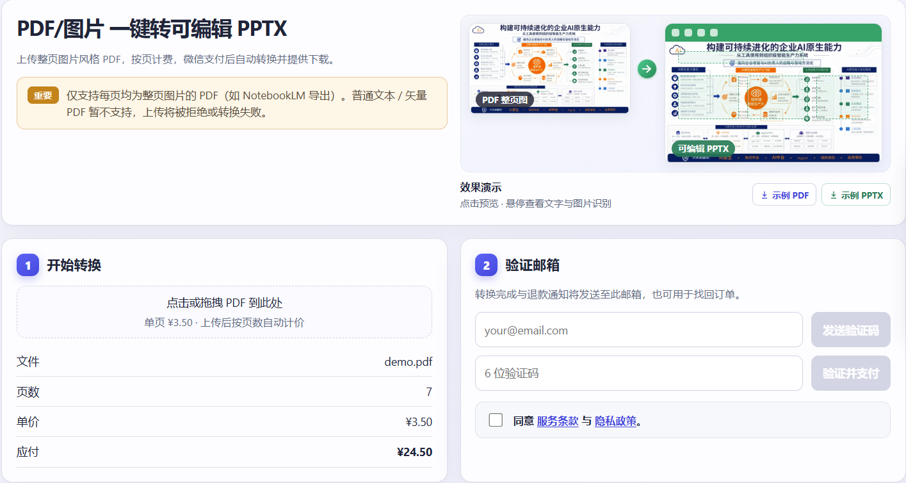The height and width of the screenshot is (483, 906).
Task: Preview the PDF 整页图 source thumbnail
Action: coord(549,69)
